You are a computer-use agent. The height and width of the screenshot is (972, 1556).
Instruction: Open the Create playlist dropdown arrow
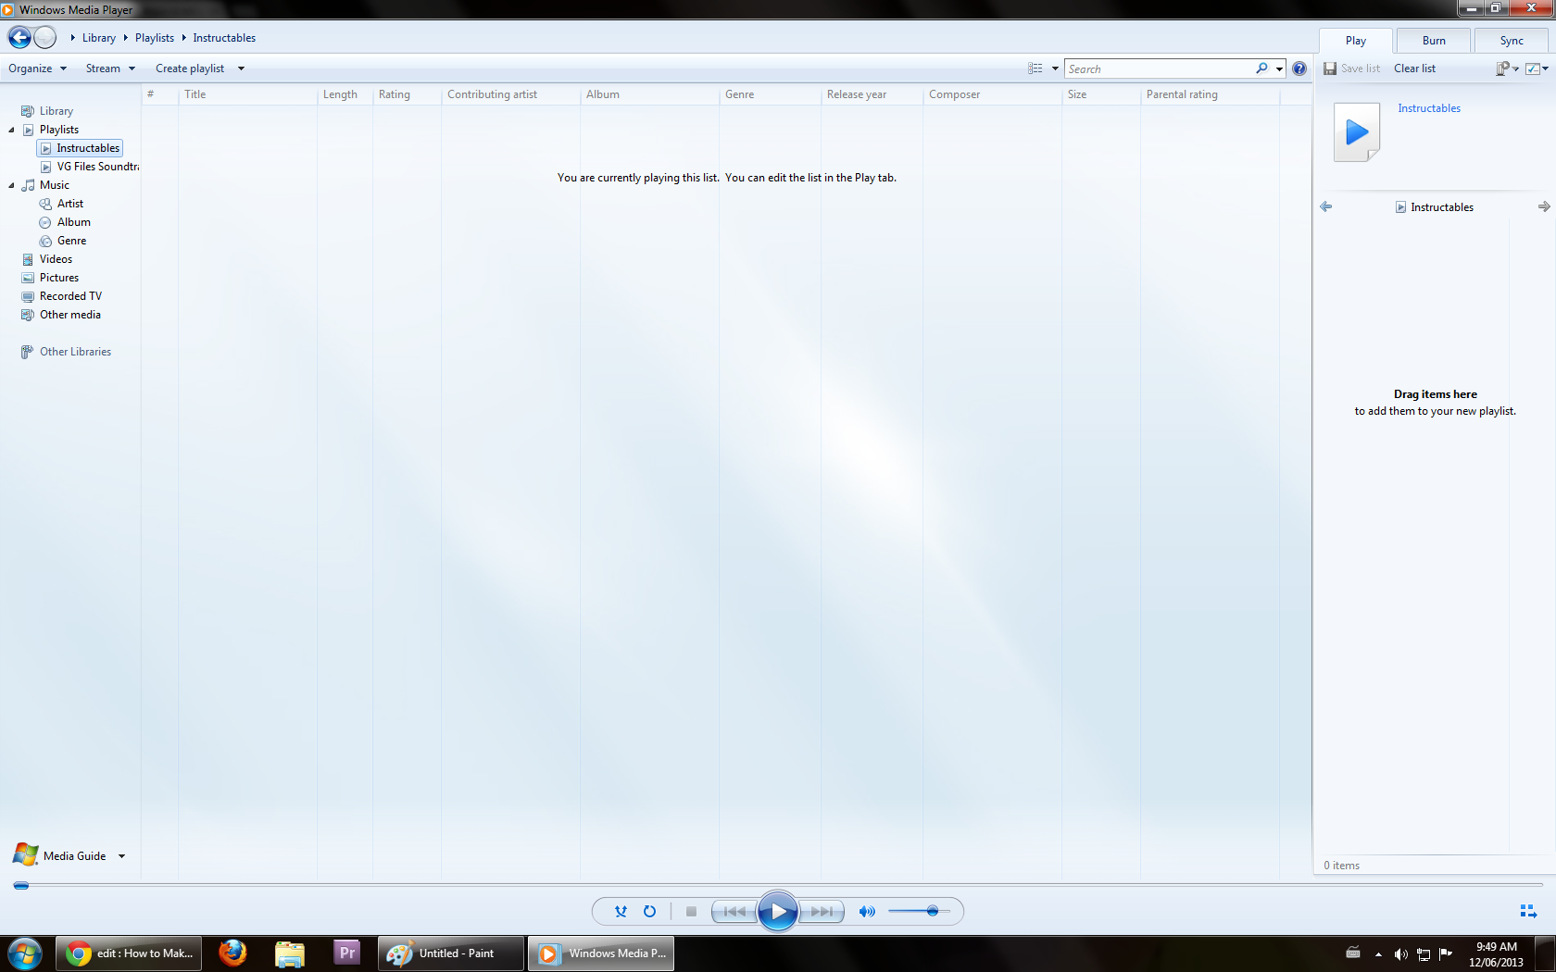(241, 69)
